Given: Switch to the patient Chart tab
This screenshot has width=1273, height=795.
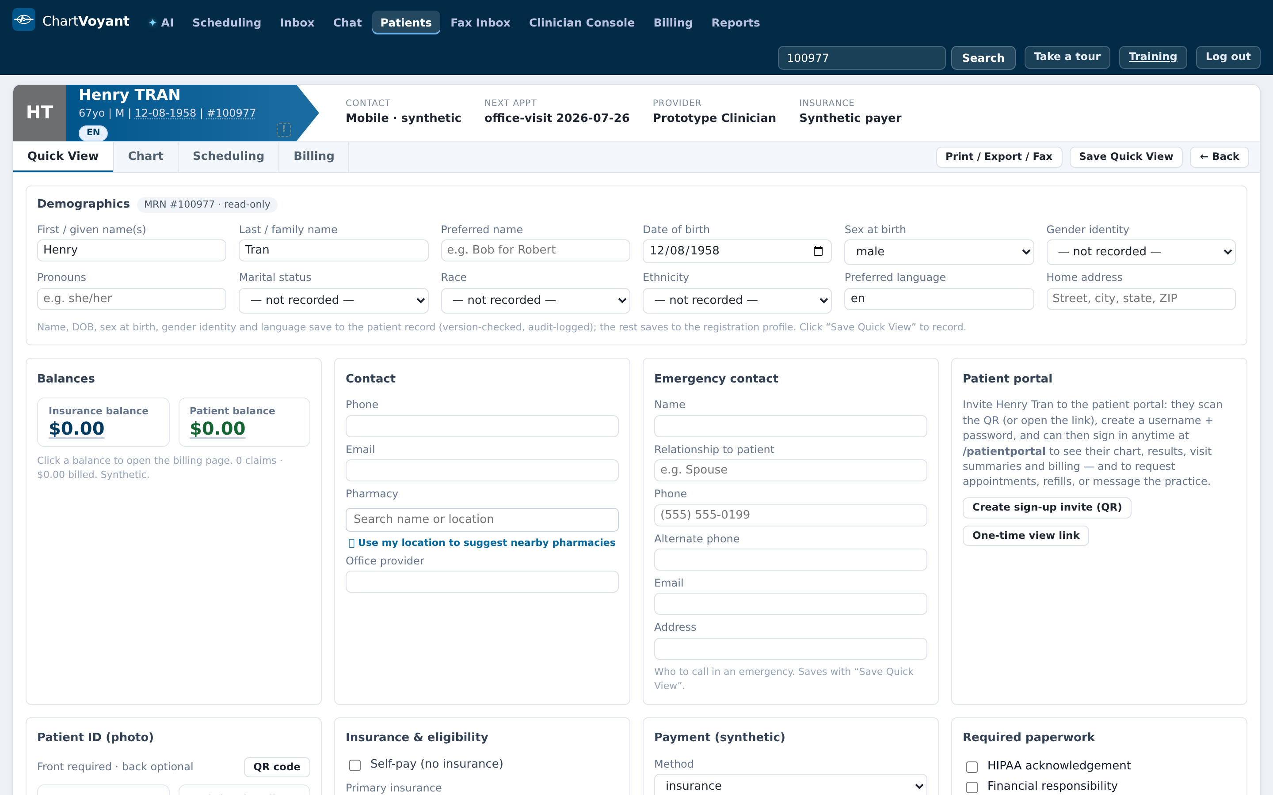Looking at the screenshot, I should tap(146, 156).
